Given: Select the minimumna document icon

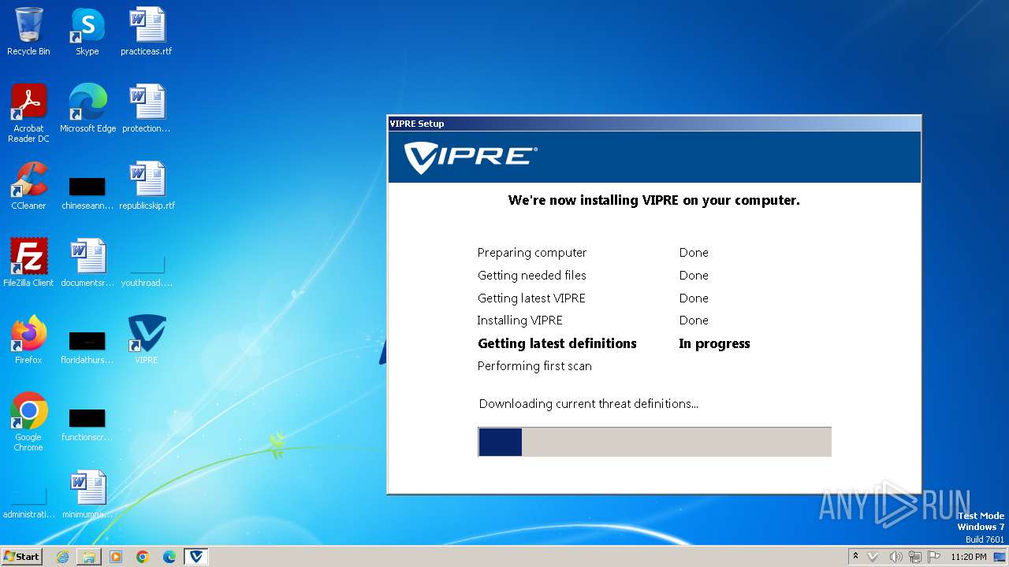Looking at the screenshot, I should (x=87, y=495).
